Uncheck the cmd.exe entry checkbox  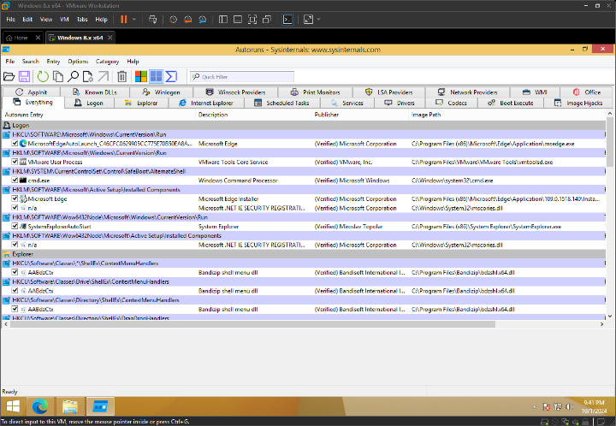(x=15, y=180)
